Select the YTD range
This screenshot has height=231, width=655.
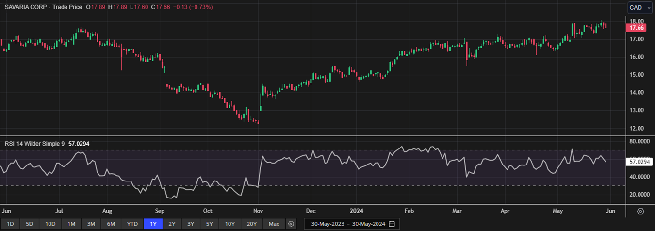tap(131, 224)
